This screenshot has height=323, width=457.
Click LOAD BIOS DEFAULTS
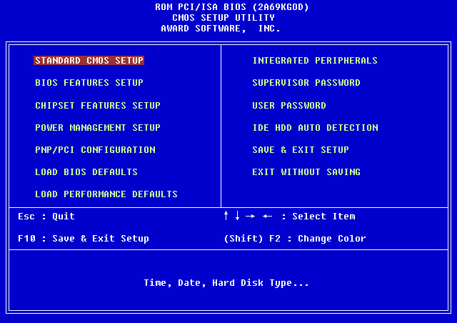pos(86,172)
